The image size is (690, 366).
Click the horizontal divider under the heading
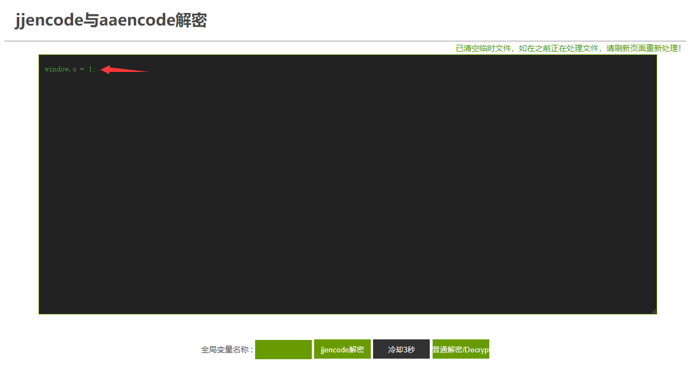tap(345, 41)
